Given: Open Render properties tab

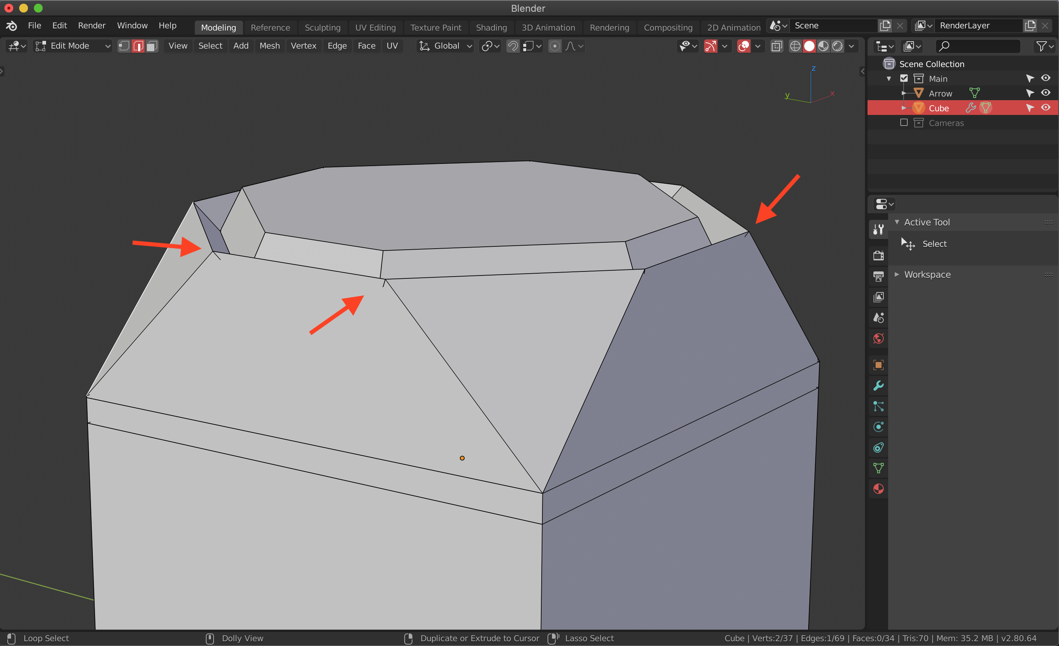Looking at the screenshot, I should 878,255.
